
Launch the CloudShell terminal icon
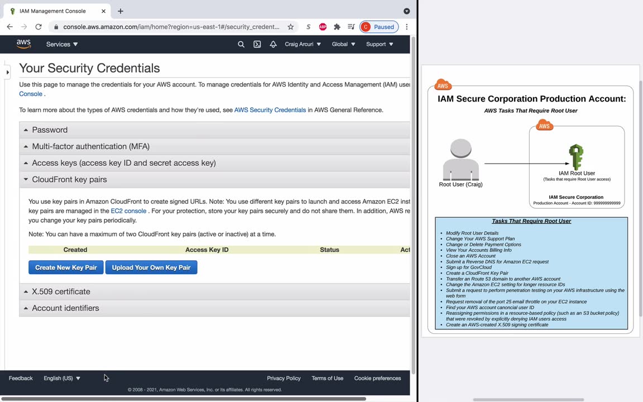point(257,44)
